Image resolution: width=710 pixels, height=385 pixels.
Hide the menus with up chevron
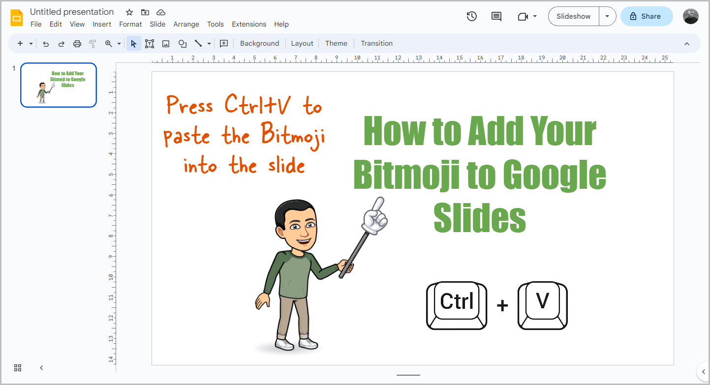pyautogui.click(x=687, y=44)
